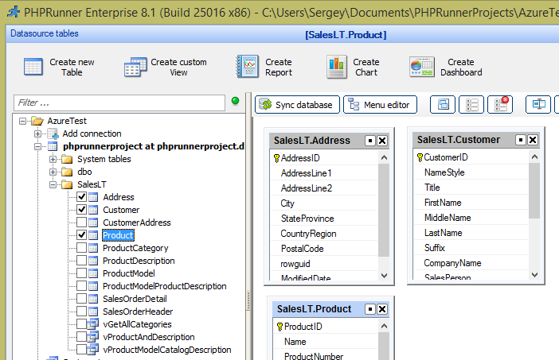This screenshot has height=360, width=559.
Task: Click the SalesLT.Customer vertical scrollbar thumb
Action: point(534,190)
